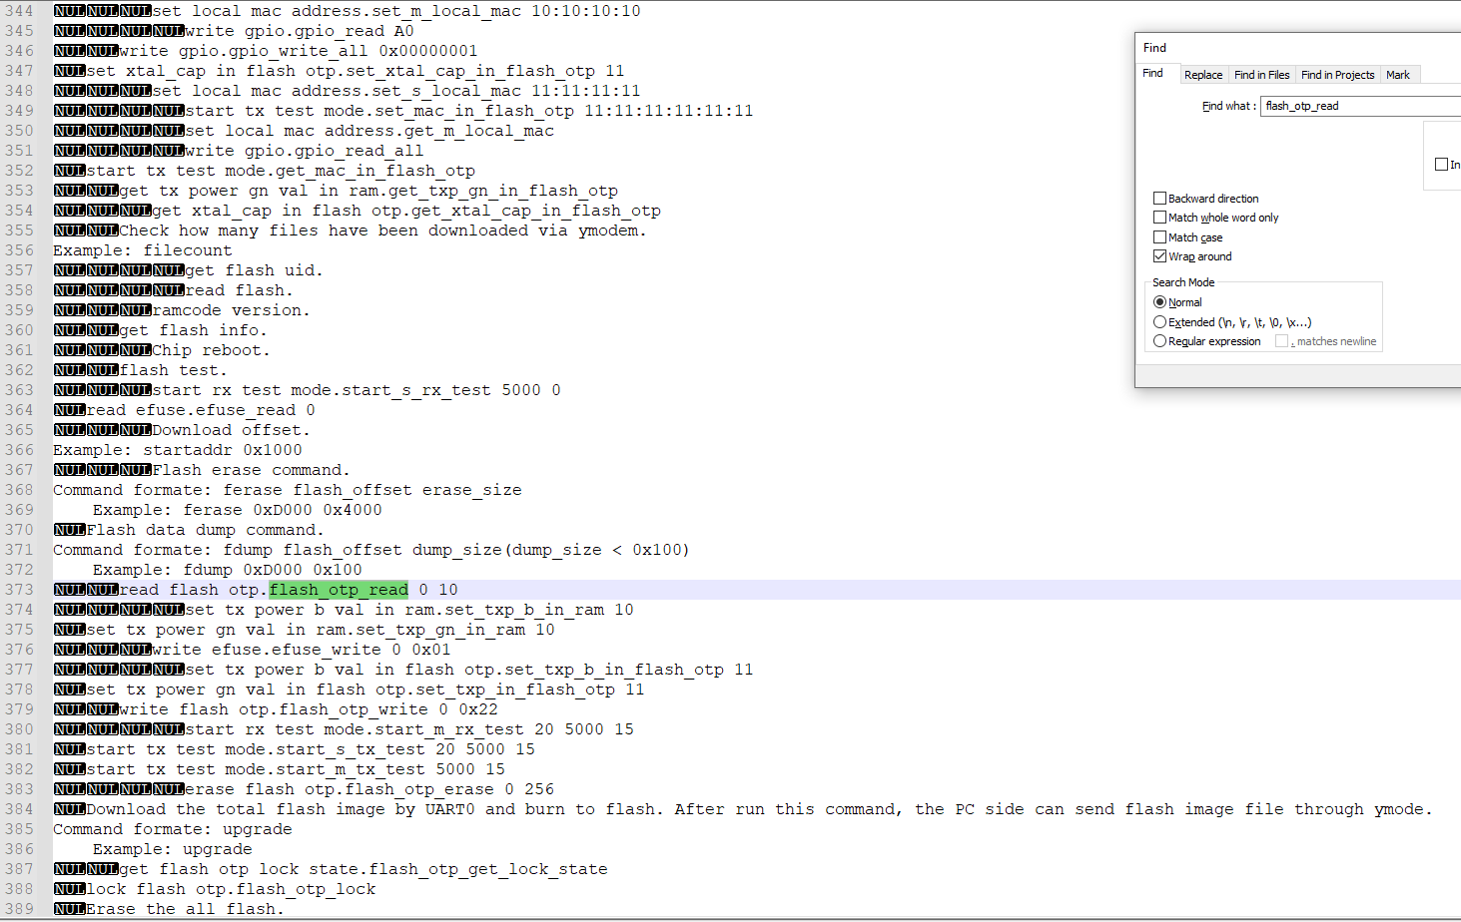Click 'get flash uid.' on line 357
Image resolution: width=1461 pixels, height=922 pixels.
tap(254, 270)
